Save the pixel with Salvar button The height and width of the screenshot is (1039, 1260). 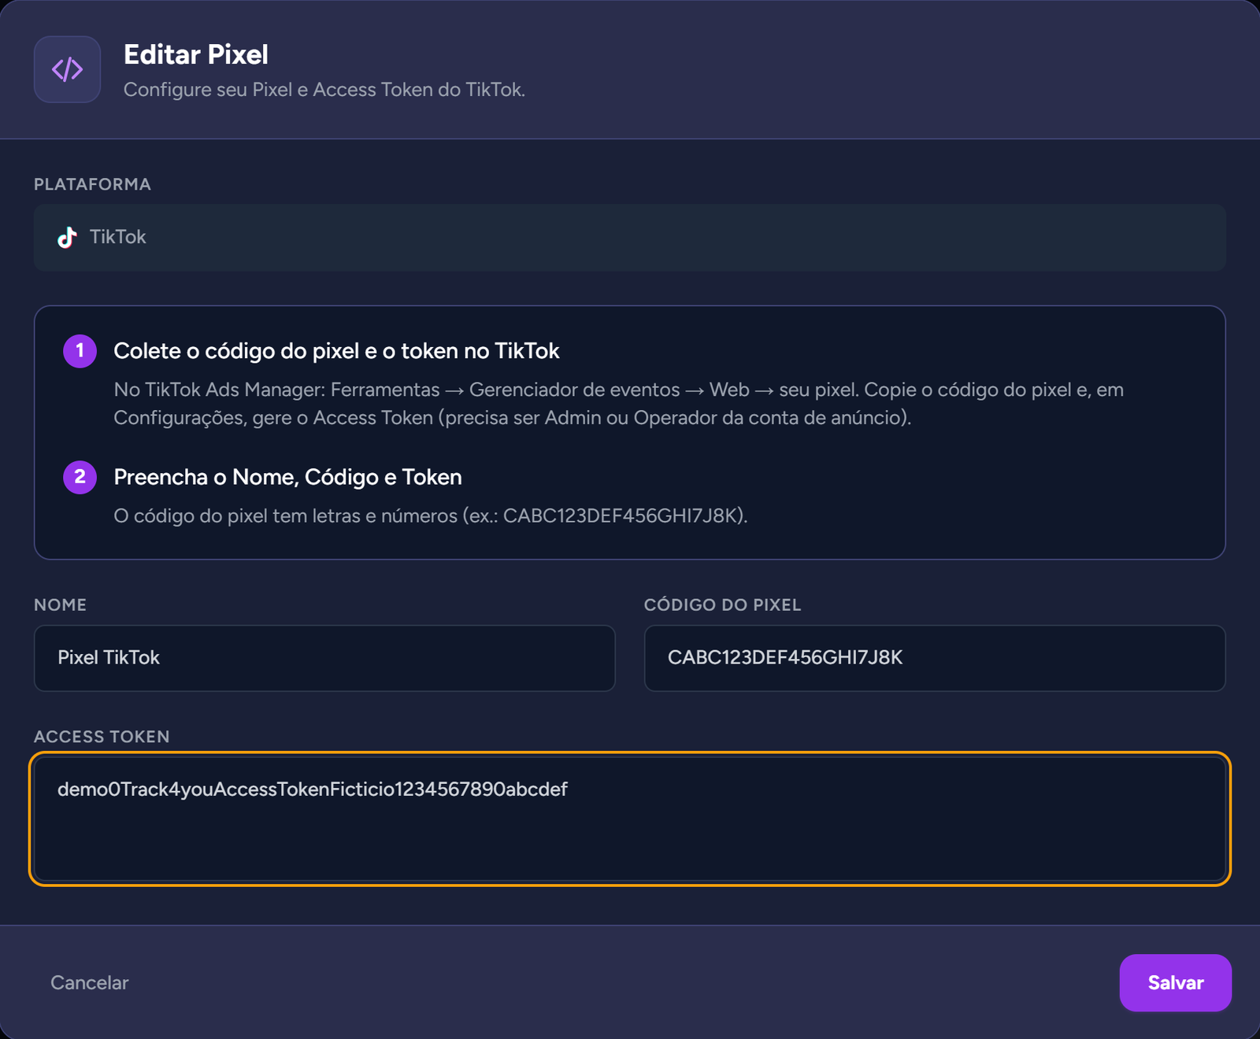click(1175, 983)
